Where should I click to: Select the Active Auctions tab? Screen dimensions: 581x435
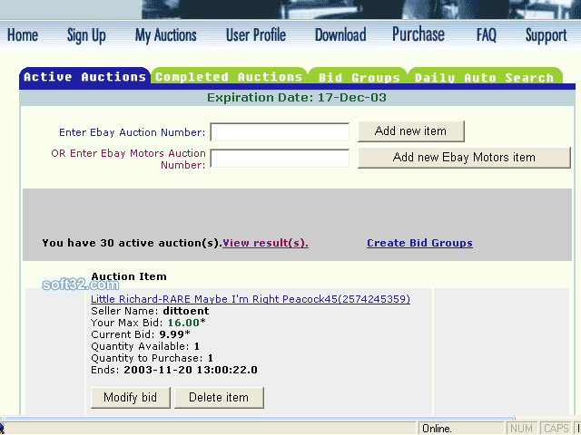pos(84,76)
